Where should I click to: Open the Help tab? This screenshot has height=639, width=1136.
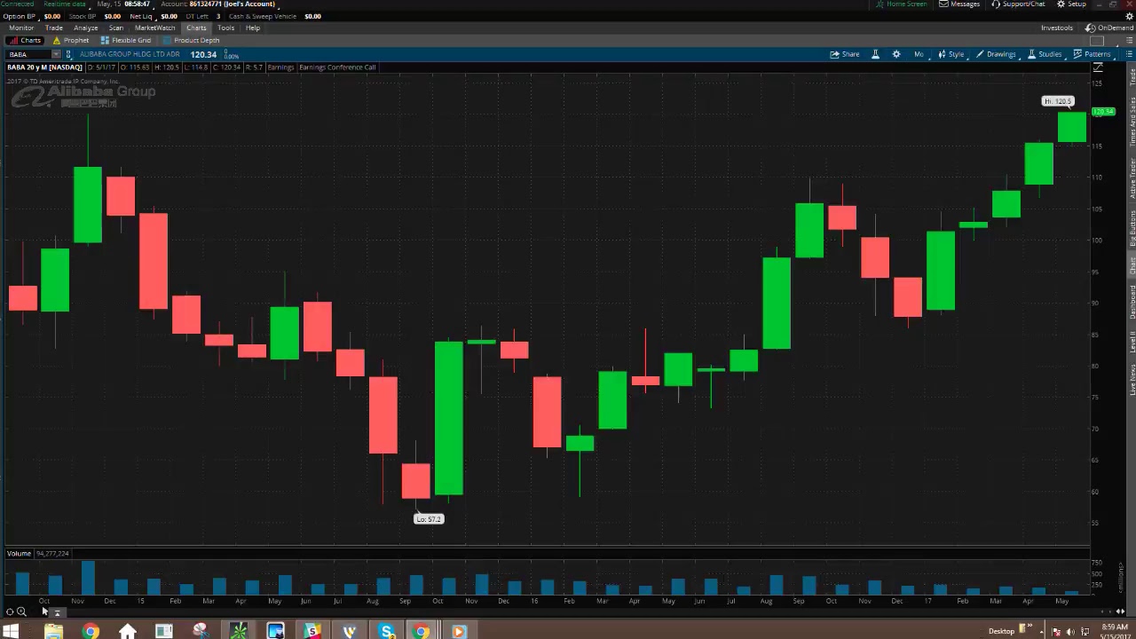click(x=253, y=28)
